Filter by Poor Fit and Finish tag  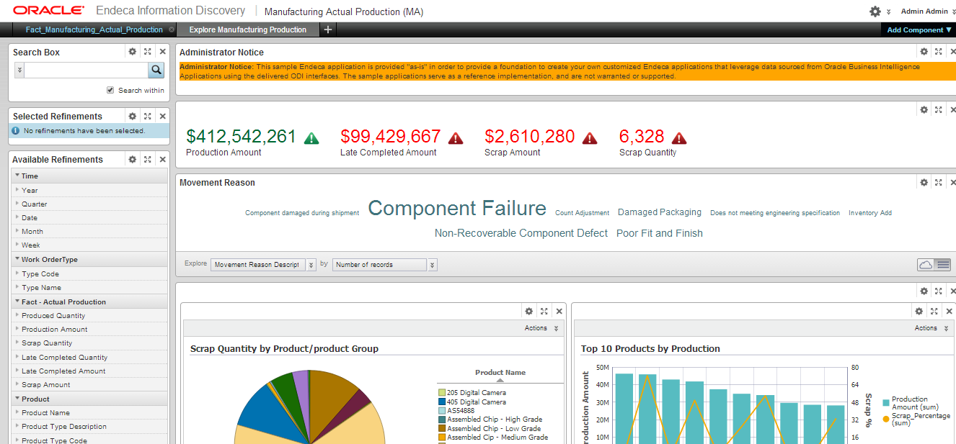click(x=660, y=233)
